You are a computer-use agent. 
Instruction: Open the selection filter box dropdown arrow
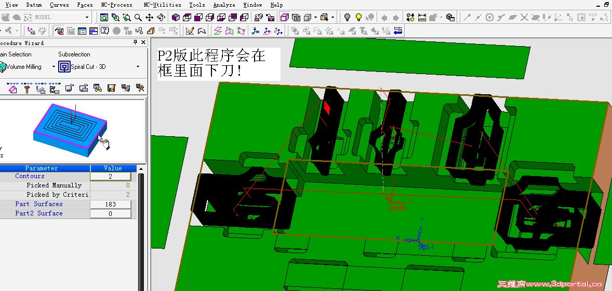332,18
